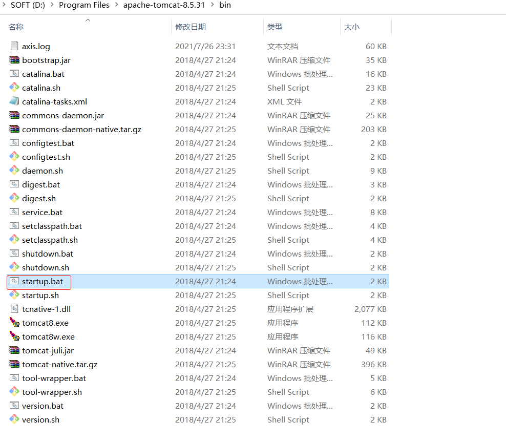Click the file name version.sh
Screen dimensions: 506x443
[40, 419]
